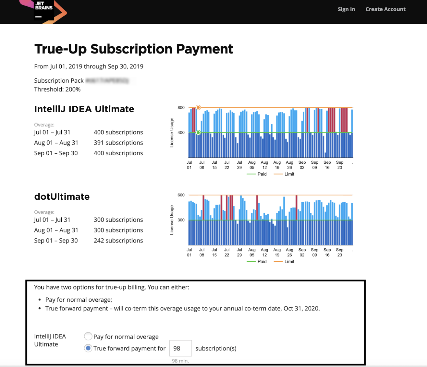
Task: Click the "You have two options for true-up billing" sentence
Action: 112,287
